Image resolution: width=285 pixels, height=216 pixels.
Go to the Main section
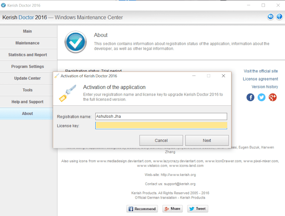(x=28, y=31)
